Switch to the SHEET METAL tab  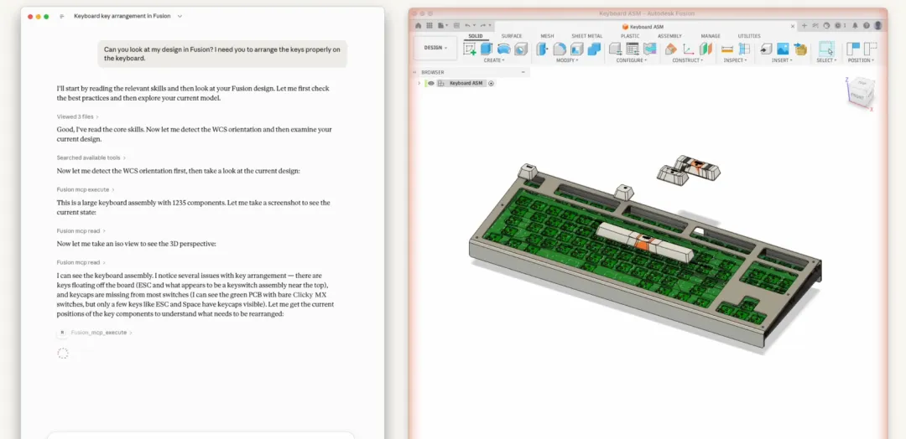587,36
